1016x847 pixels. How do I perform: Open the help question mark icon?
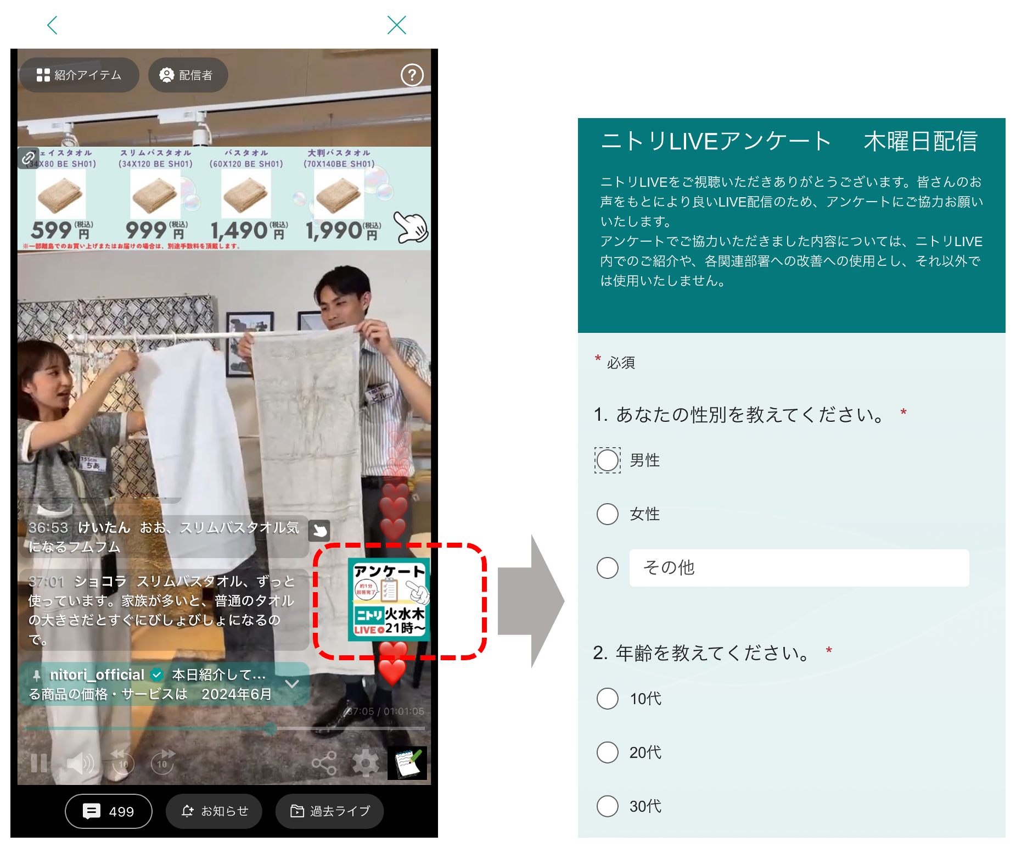tap(412, 75)
